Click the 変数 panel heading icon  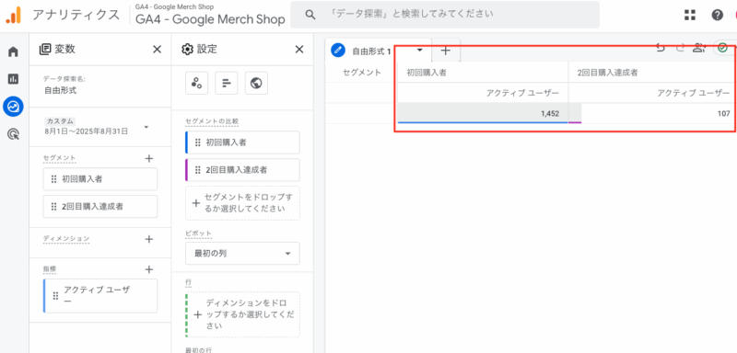(x=45, y=49)
